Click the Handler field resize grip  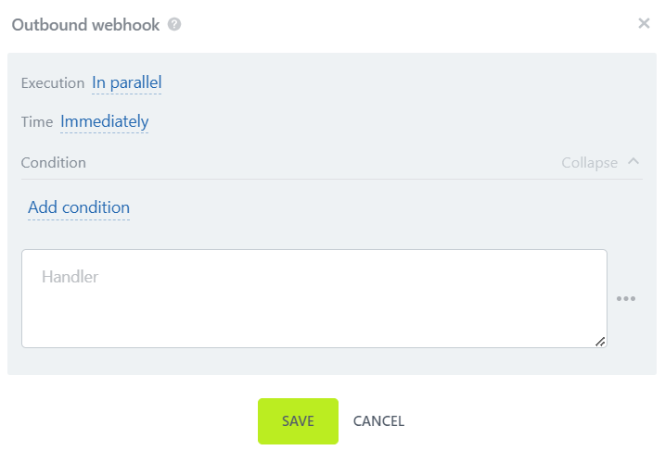[x=600, y=342]
